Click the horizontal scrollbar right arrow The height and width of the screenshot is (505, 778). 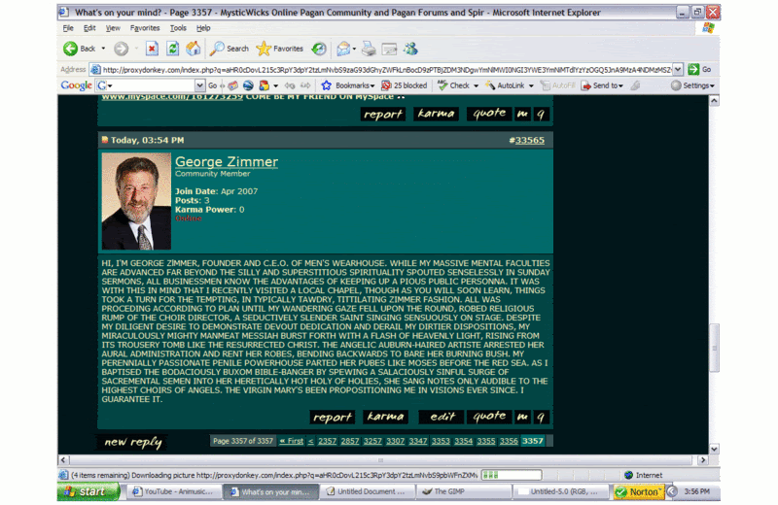[702, 460]
